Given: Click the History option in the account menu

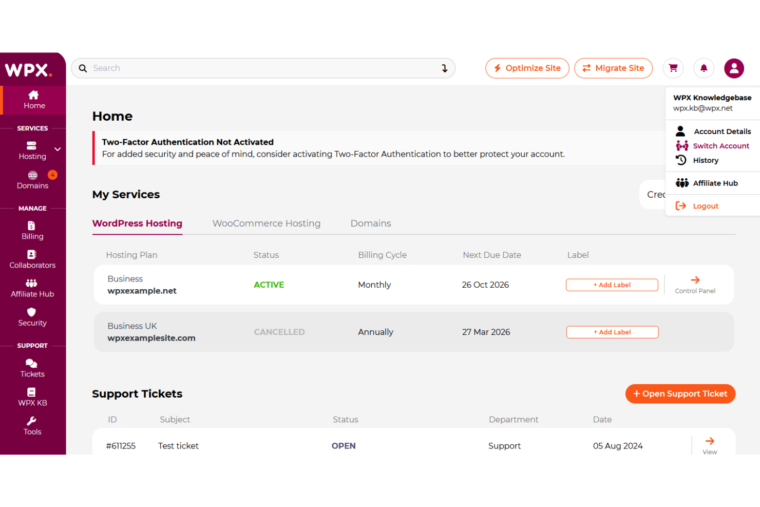Looking at the screenshot, I should 704,160.
